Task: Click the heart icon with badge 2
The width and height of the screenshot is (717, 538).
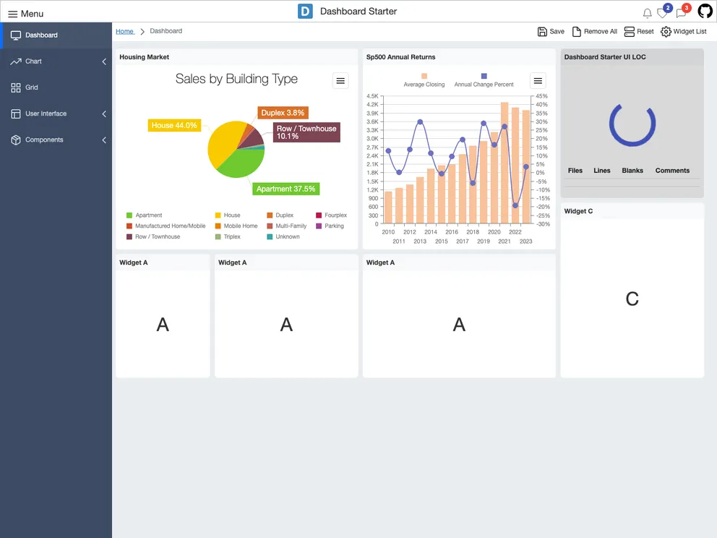Action: (662, 13)
